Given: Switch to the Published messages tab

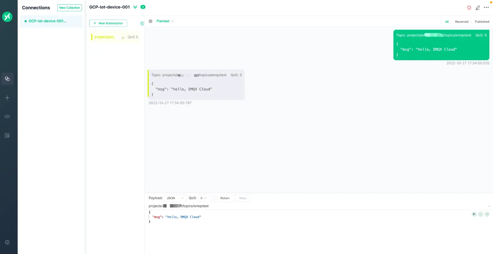Looking at the screenshot, I should pyautogui.click(x=482, y=21).
